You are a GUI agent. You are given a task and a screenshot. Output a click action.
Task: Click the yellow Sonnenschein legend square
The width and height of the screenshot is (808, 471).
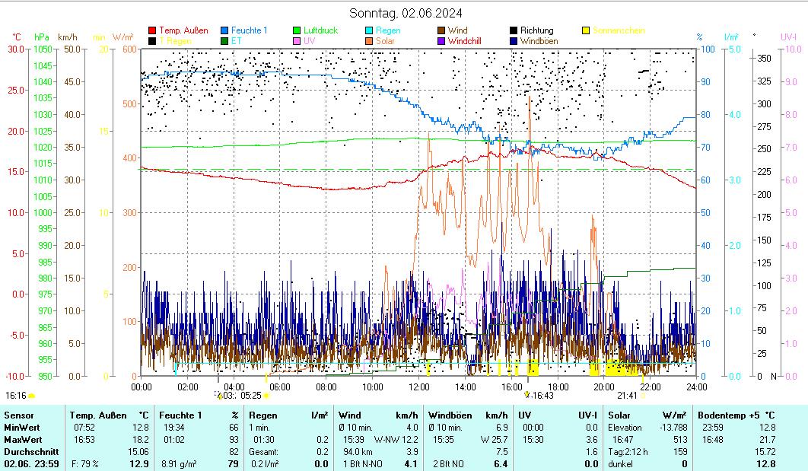point(586,30)
